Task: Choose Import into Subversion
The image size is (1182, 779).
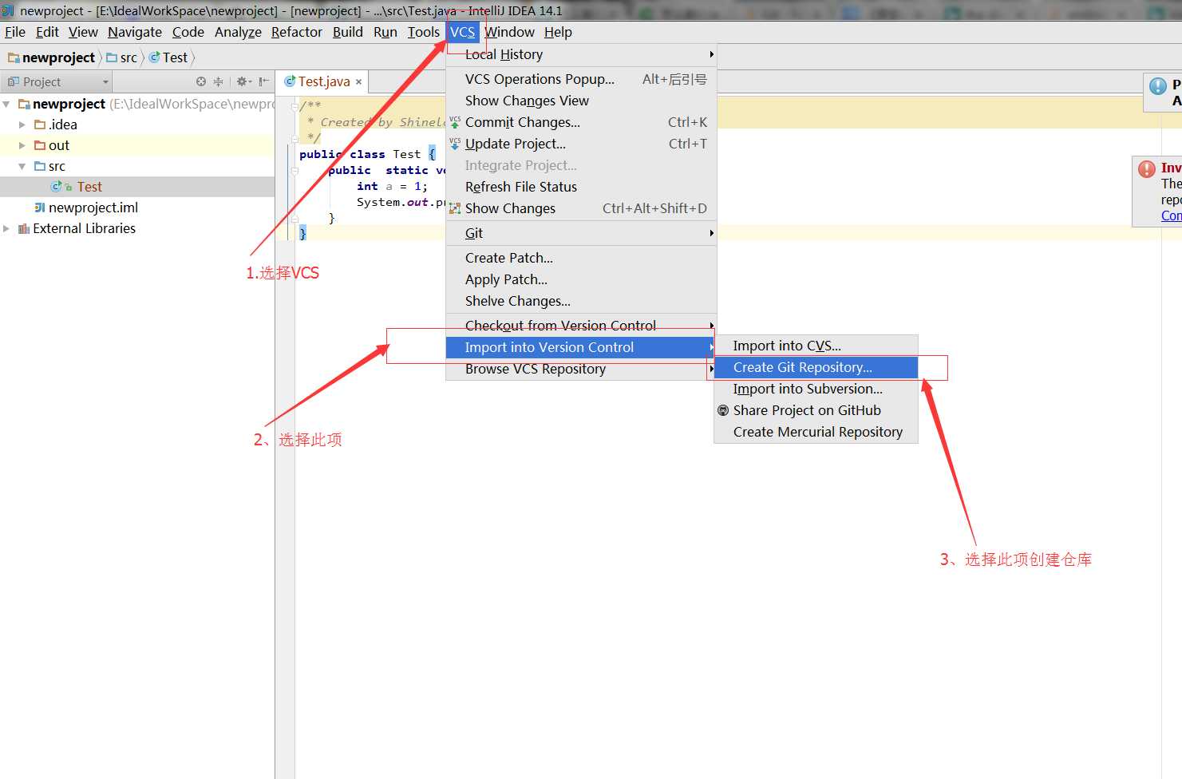Action: [x=816, y=389]
